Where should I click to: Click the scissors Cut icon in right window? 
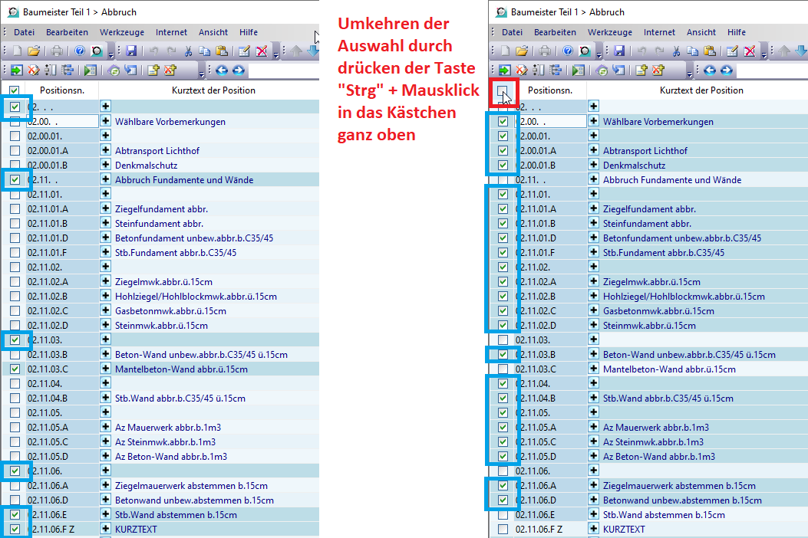coord(677,51)
